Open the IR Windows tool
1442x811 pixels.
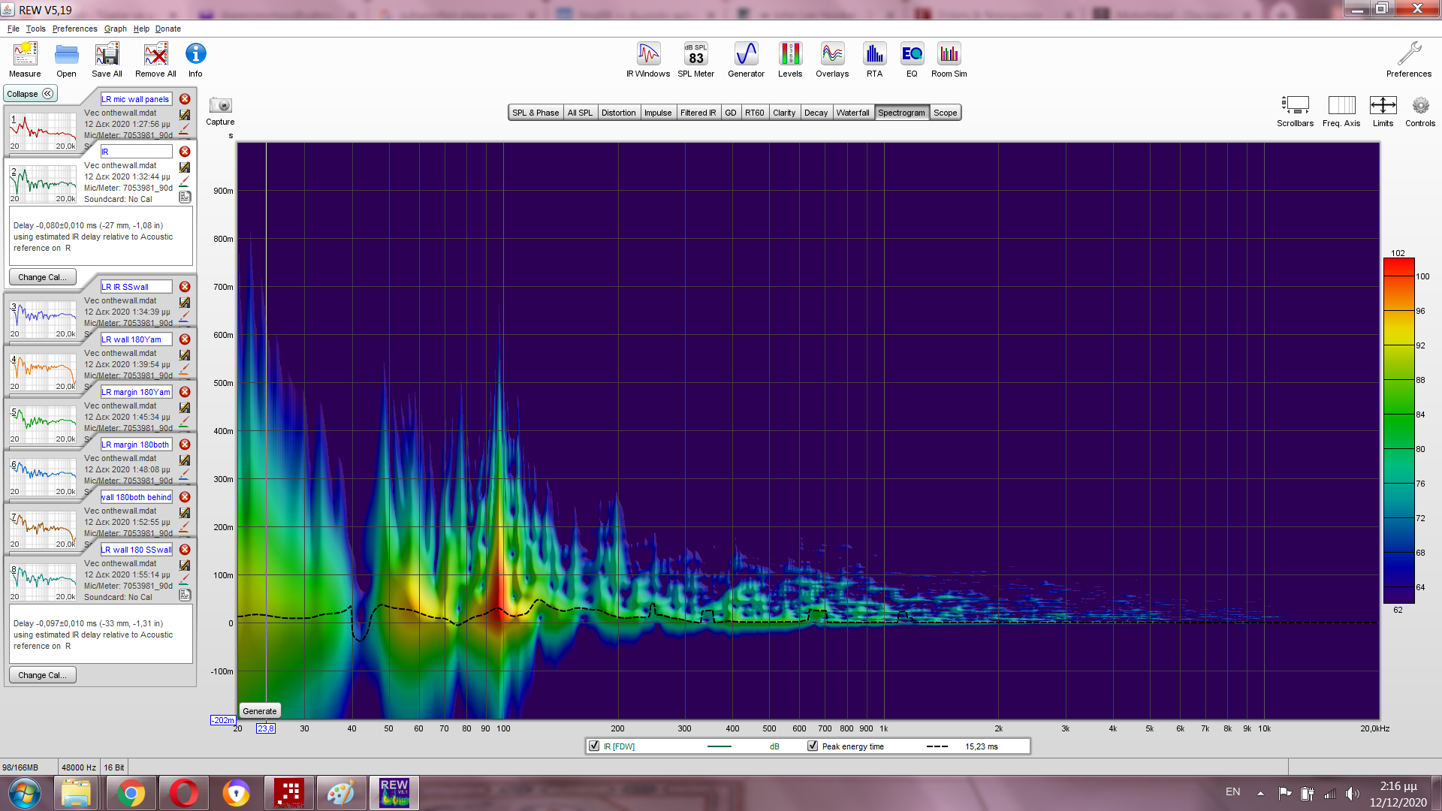[648, 59]
